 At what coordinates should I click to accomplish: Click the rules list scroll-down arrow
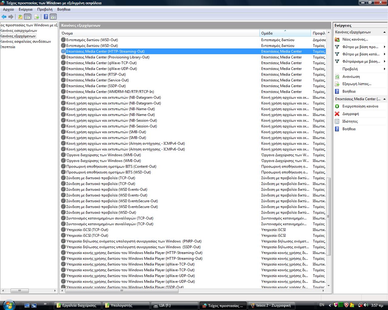click(328, 286)
